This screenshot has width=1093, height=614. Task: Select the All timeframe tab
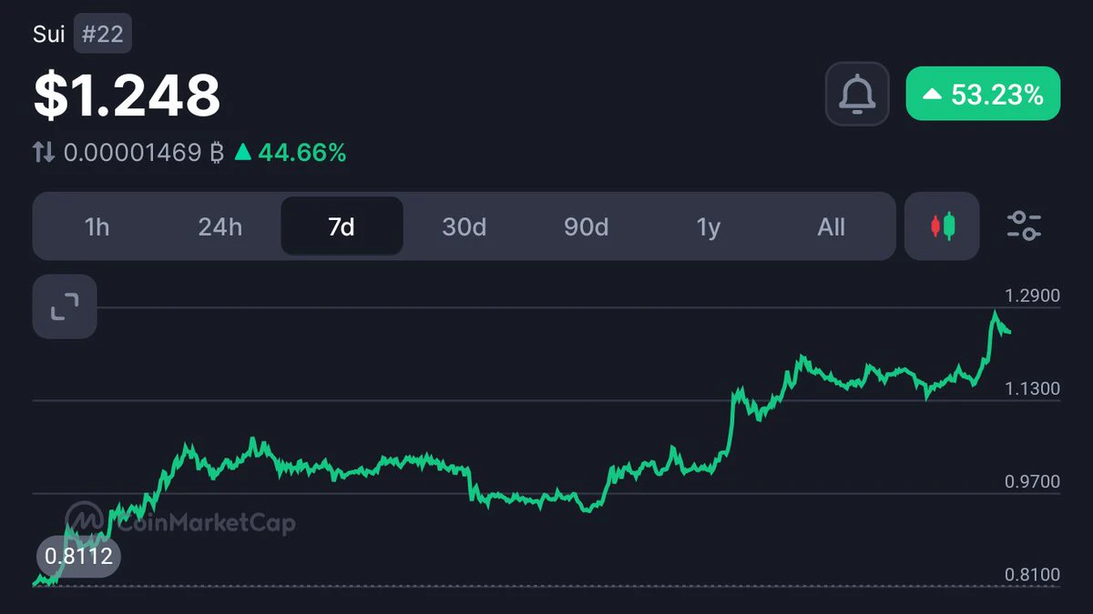[x=831, y=226]
